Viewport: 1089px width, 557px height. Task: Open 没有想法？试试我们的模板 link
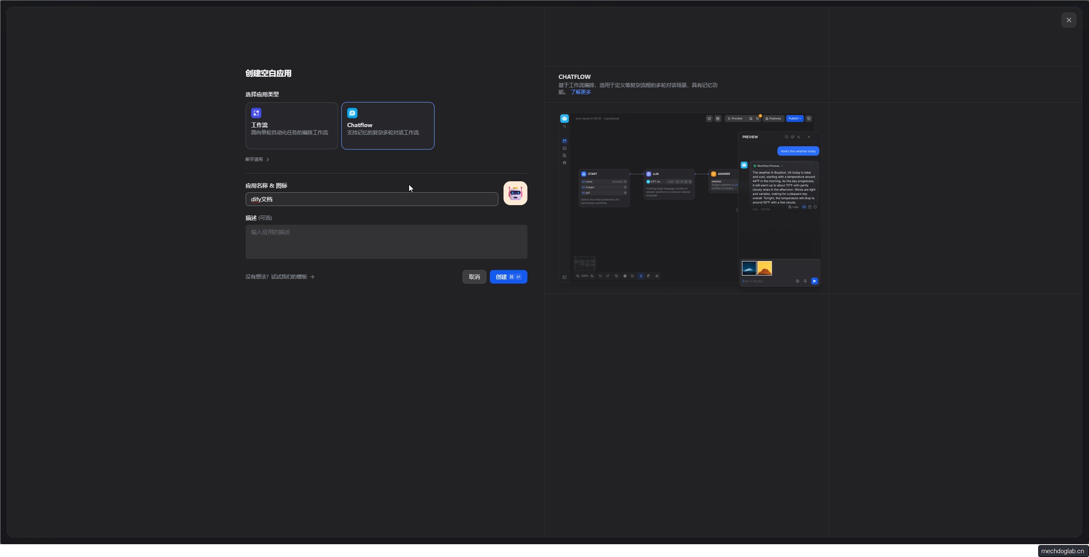pos(280,277)
